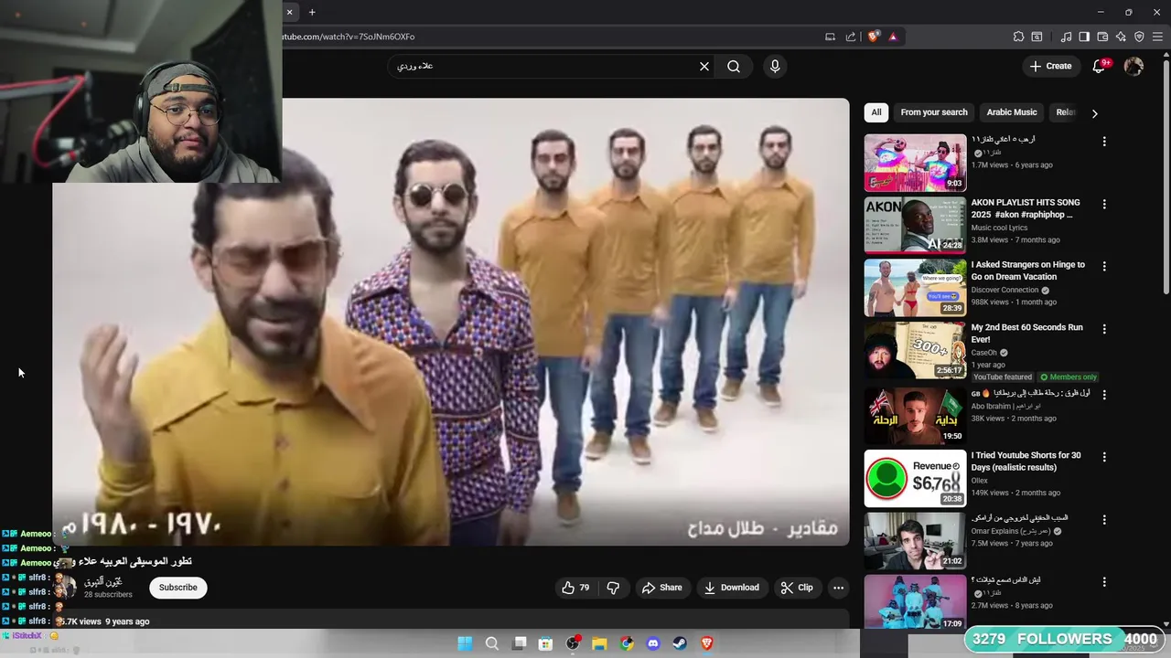Click the Members only badge
This screenshot has height=658, width=1171.
(x=1069, y=377)
